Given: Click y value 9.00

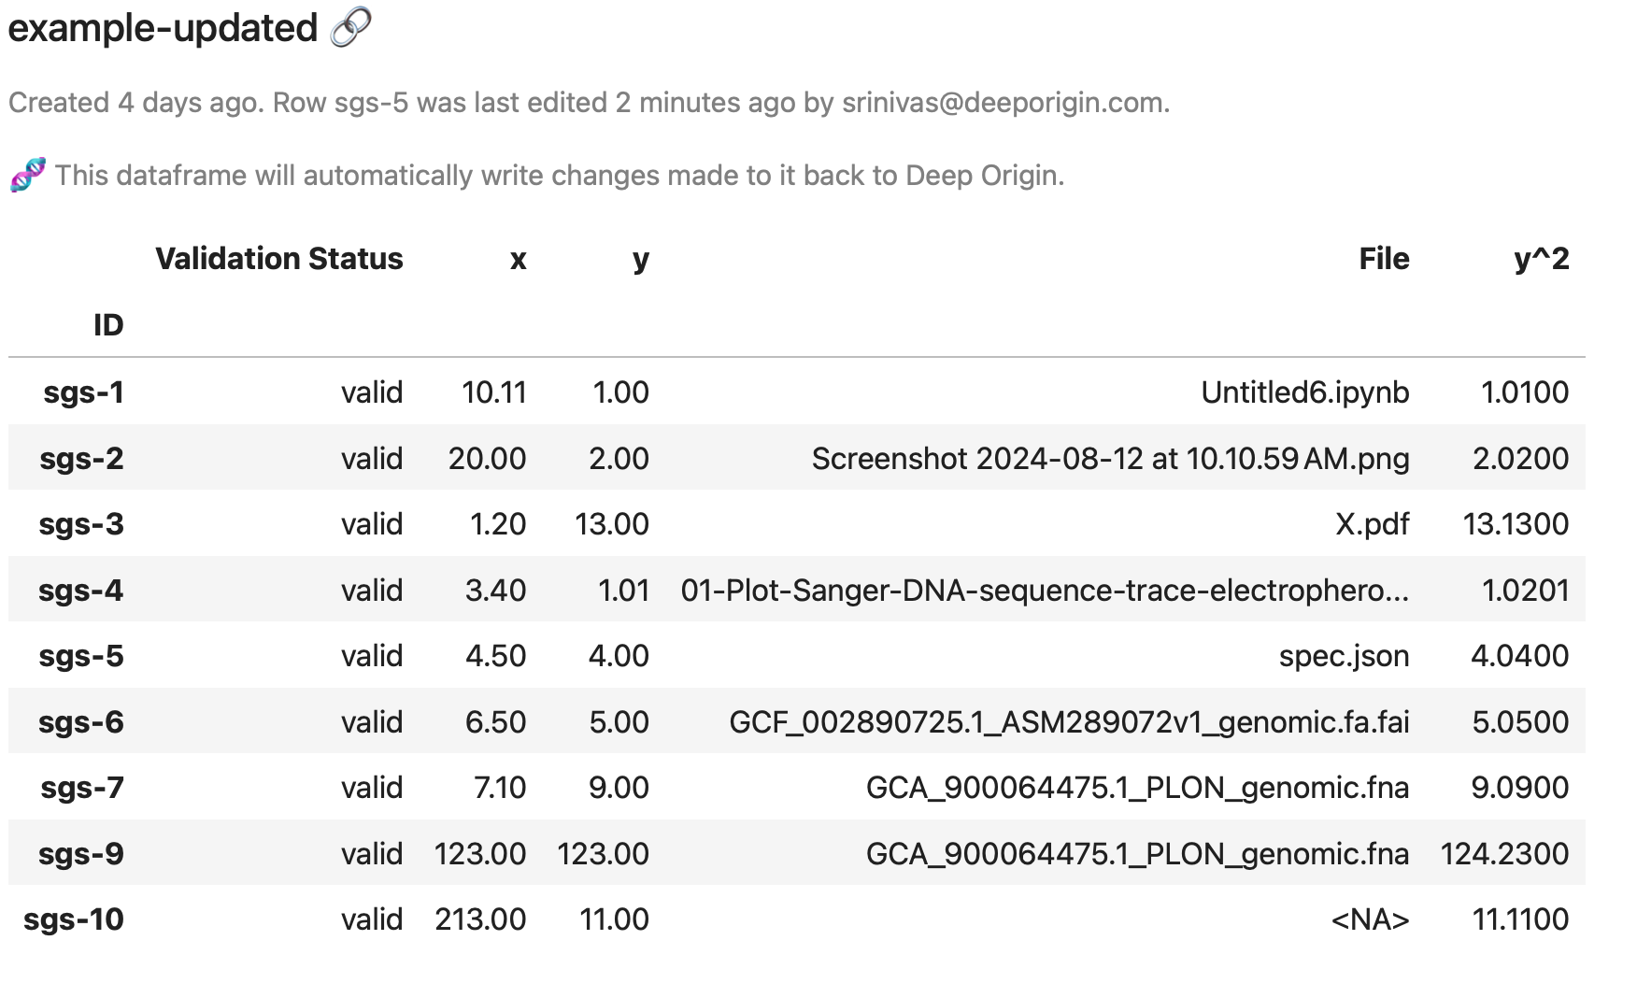Looking at the screenshot, I should tap(619, 788).
